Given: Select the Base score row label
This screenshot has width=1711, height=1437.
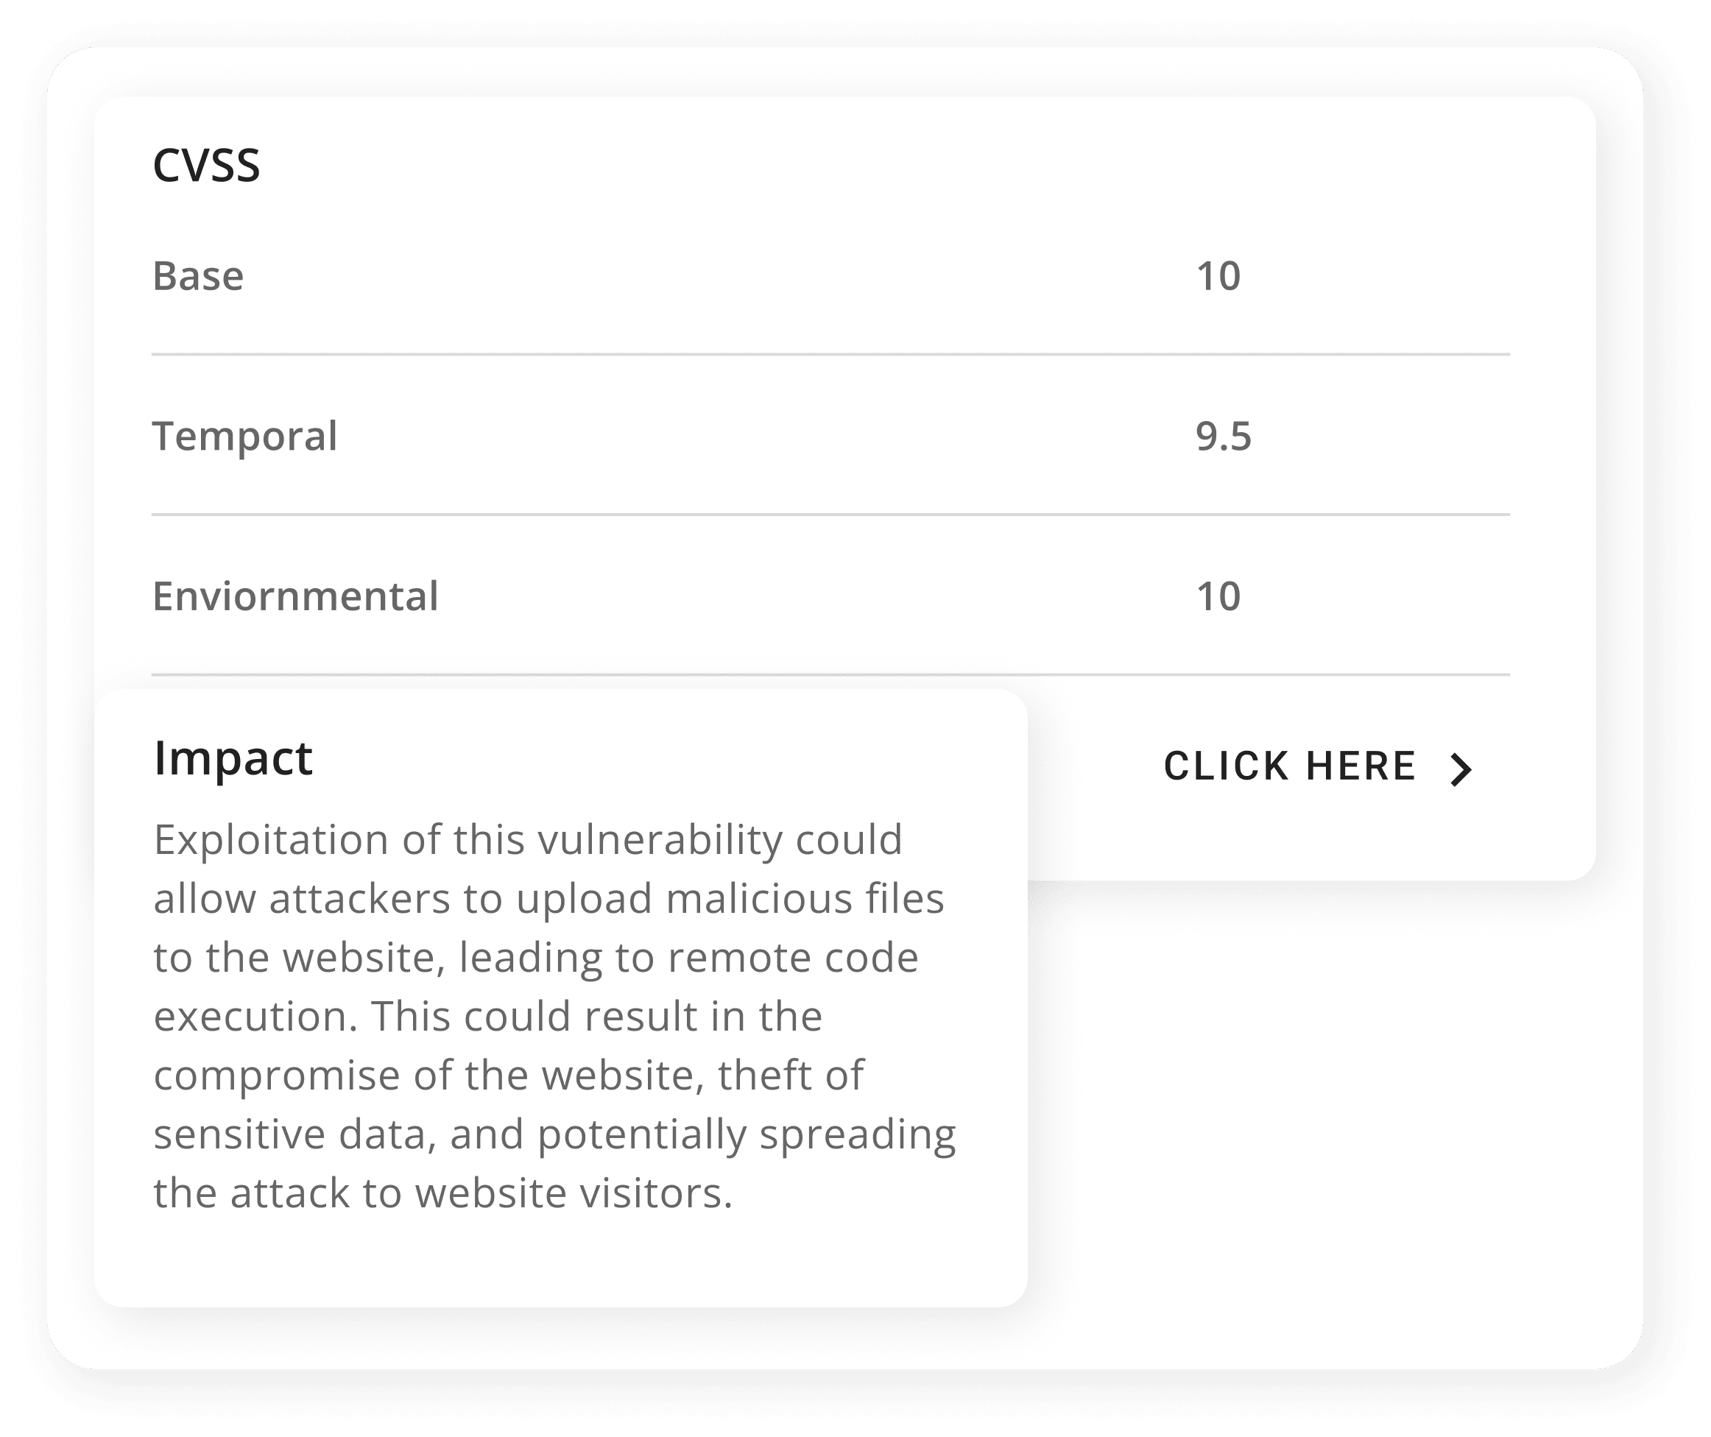Looking at the screenshot, I should (x=198, y=276).
